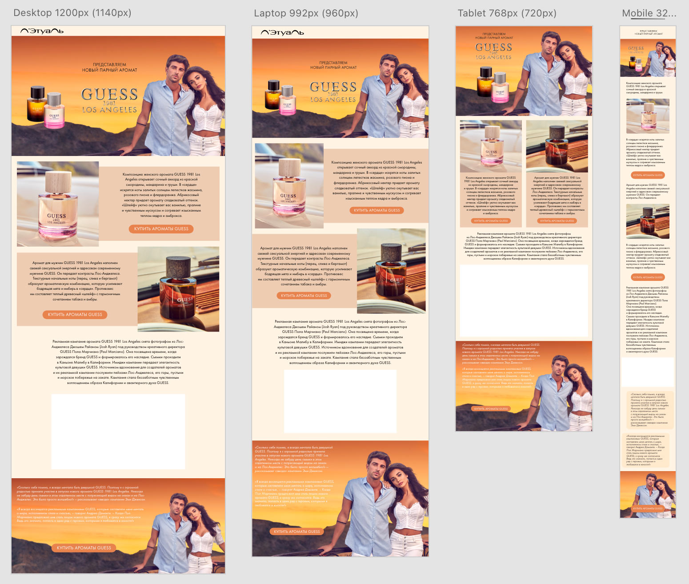Screen dimensions: 689x584
Task: Select the pink perfume bottle photo in Desktop artboard
Action: (58, 204)
